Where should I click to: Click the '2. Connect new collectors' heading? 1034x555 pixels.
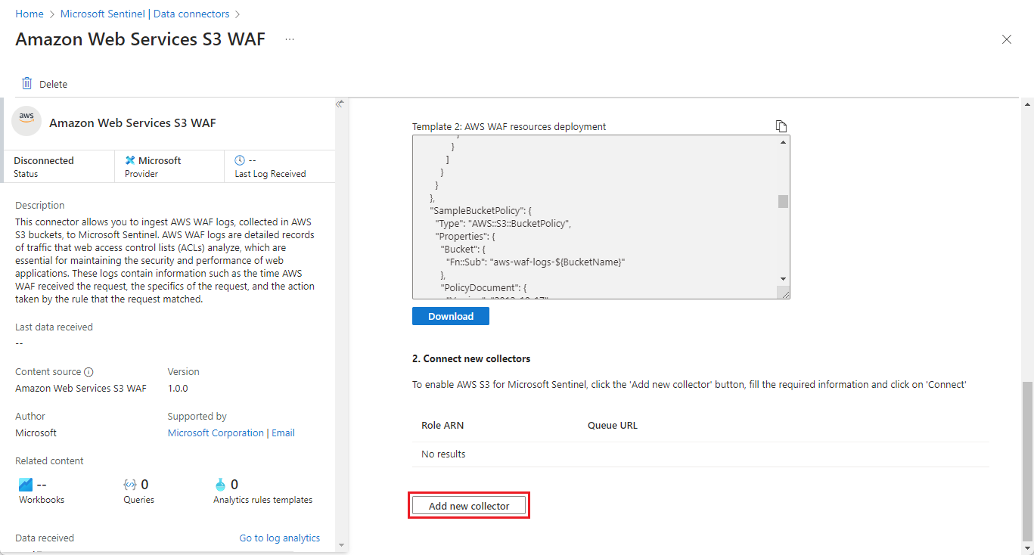point(471,358)
